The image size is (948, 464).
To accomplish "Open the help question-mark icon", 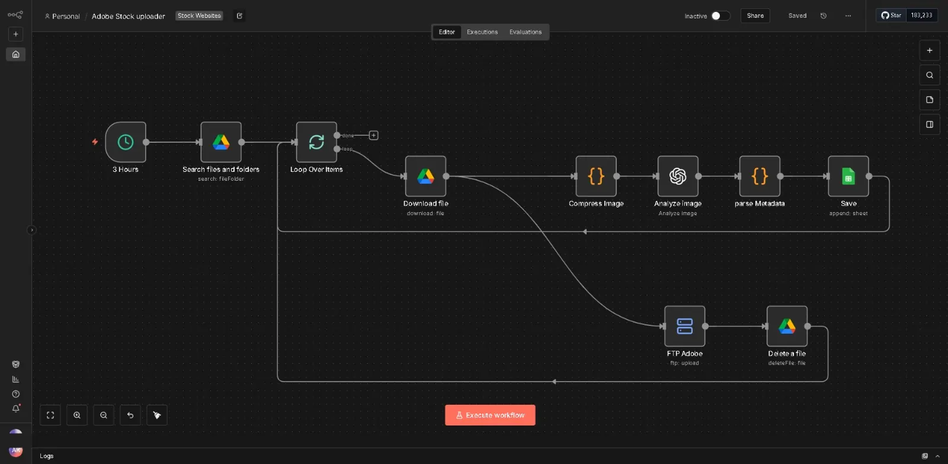I will tap(16, 394).
